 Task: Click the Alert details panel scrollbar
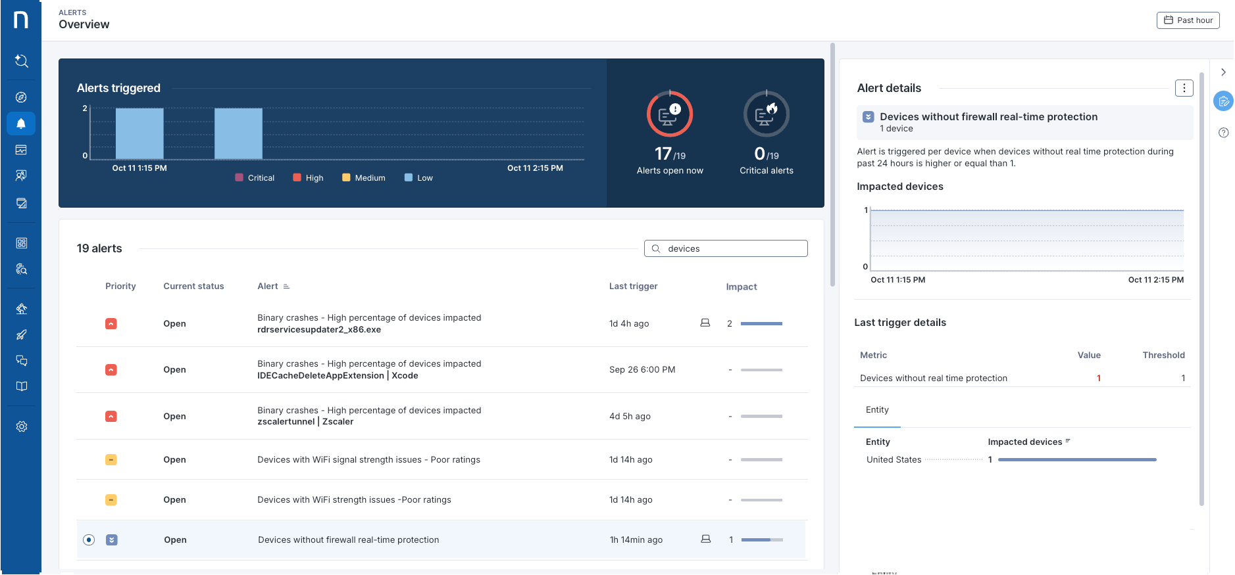[1201, 289]
